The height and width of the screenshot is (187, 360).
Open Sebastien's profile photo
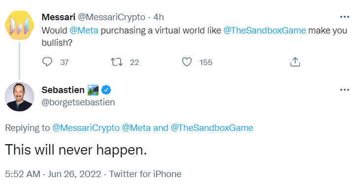20,96
